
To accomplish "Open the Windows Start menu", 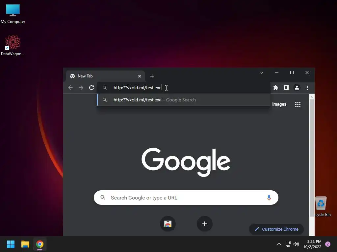I will point(11,244).
